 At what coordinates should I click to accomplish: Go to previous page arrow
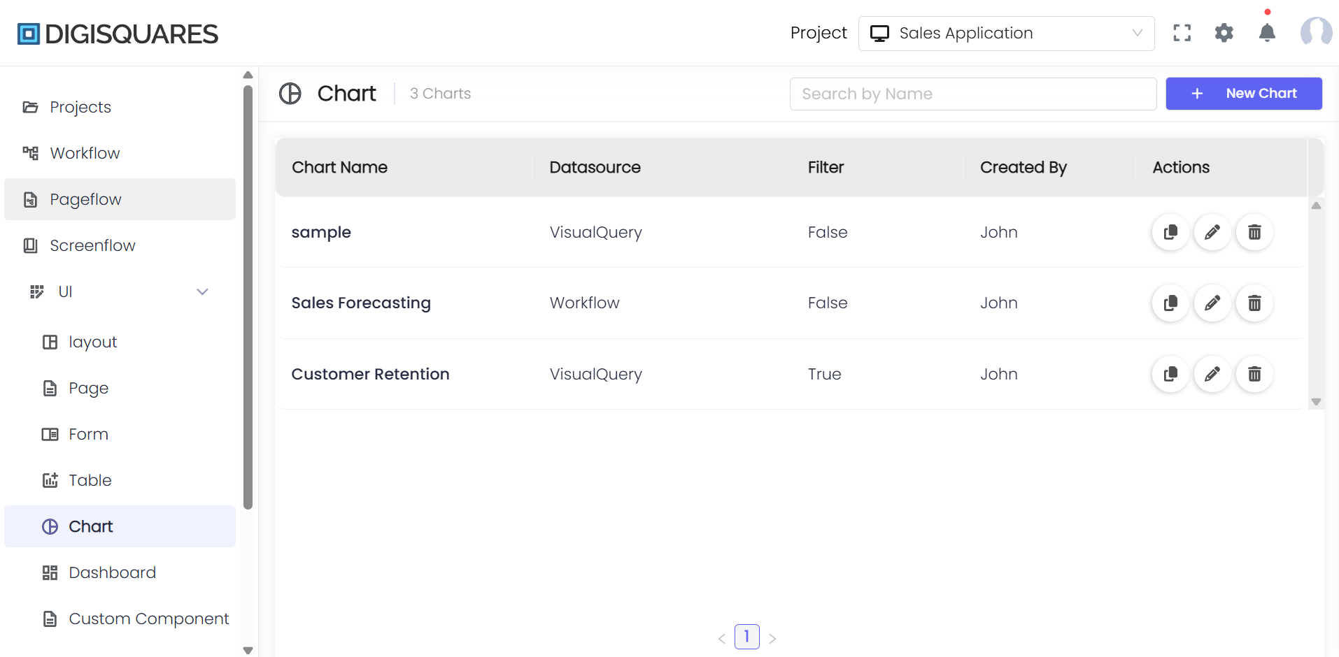point(722,638)
